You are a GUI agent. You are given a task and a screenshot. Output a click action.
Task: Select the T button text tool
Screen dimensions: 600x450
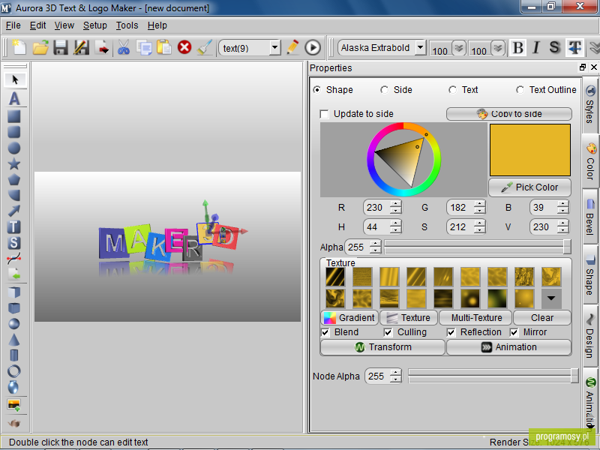coord(13,227)
